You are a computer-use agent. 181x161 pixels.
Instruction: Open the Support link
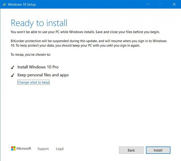click(x=43, y=149)
